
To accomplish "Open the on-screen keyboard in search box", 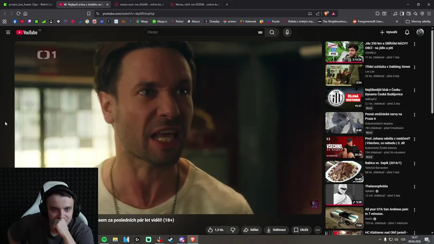I will (x=260, y=32).
